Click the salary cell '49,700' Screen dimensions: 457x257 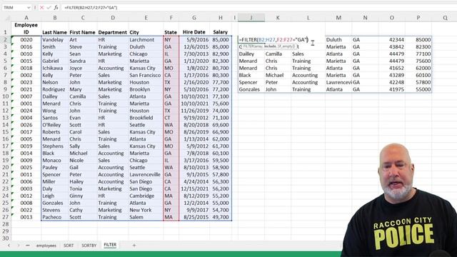tap(221, 217)
